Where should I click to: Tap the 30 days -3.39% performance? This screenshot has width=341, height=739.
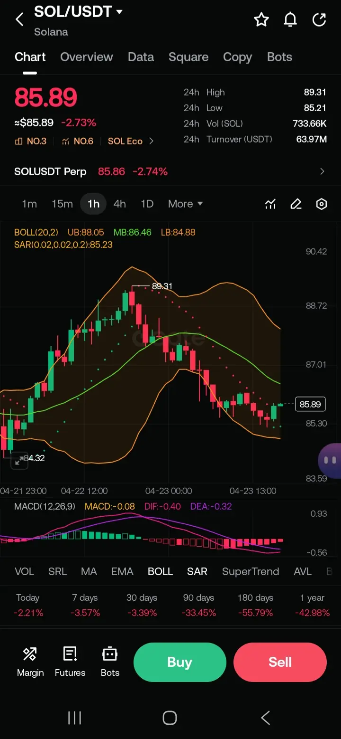142,605
